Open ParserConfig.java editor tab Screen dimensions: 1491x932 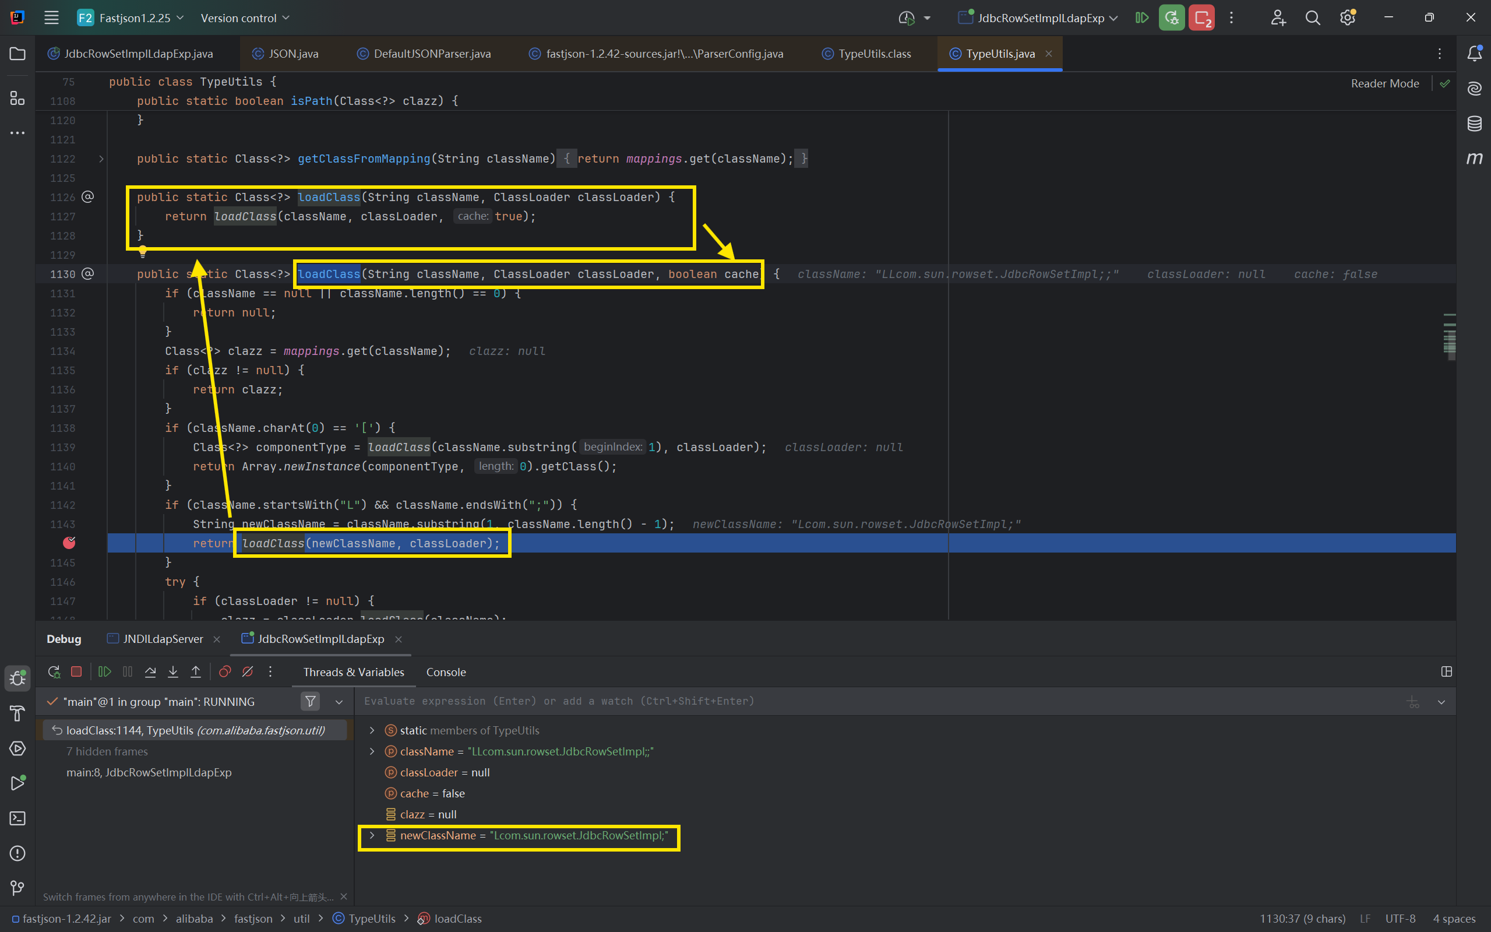(x=656, y=54)
